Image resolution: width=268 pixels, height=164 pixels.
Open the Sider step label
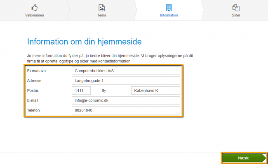click(x=236, y=15)
